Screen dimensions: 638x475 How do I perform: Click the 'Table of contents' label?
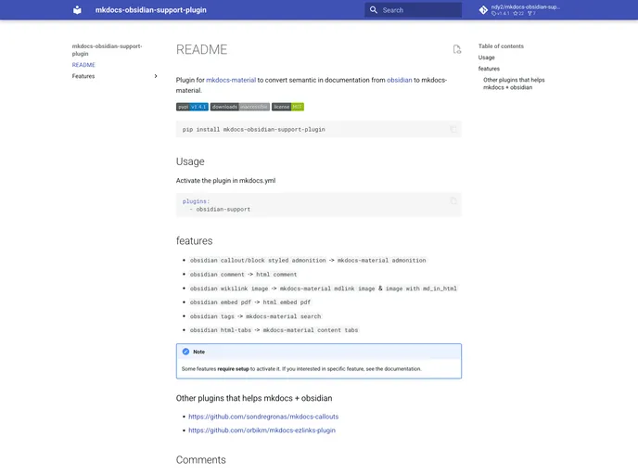click(501, 46)
